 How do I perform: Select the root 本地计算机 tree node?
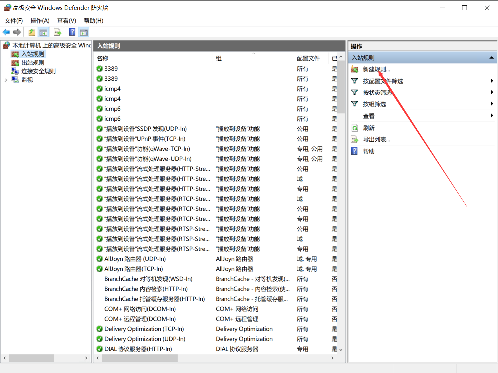[51, 45]
